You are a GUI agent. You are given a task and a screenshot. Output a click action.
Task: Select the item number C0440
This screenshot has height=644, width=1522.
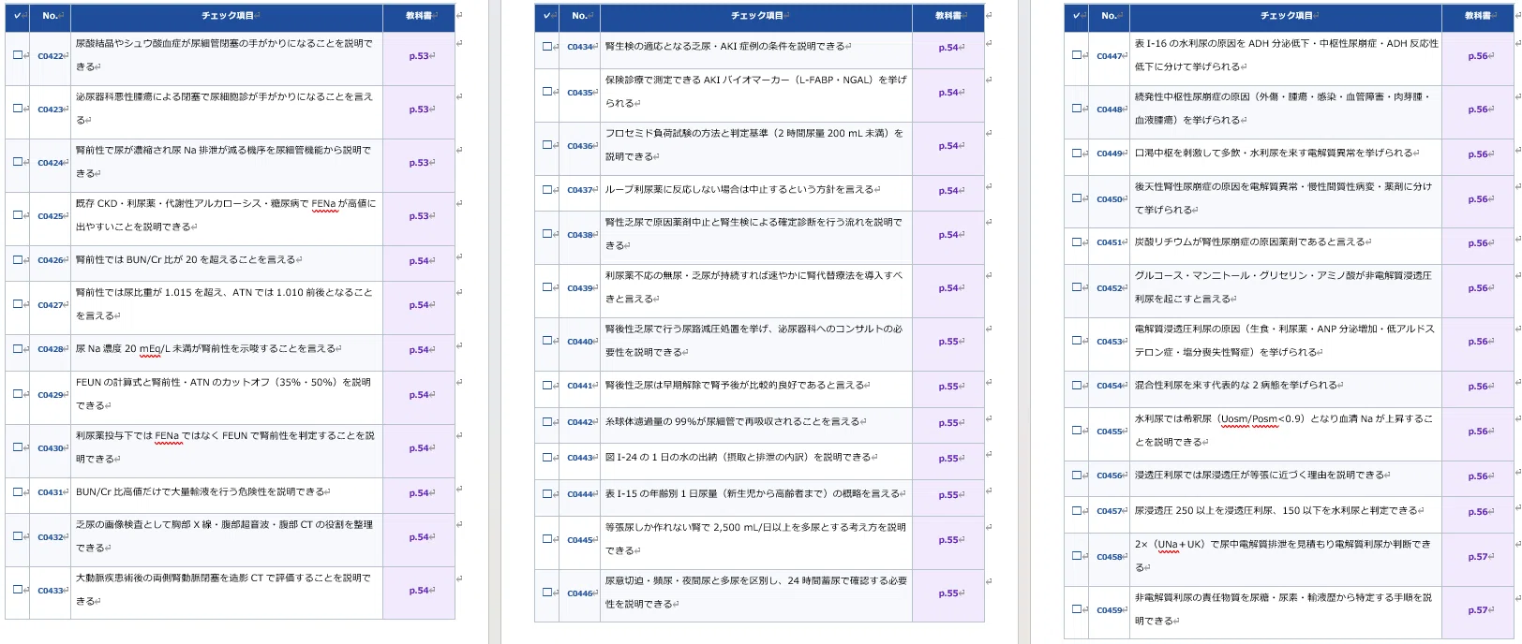coord(579,342)
